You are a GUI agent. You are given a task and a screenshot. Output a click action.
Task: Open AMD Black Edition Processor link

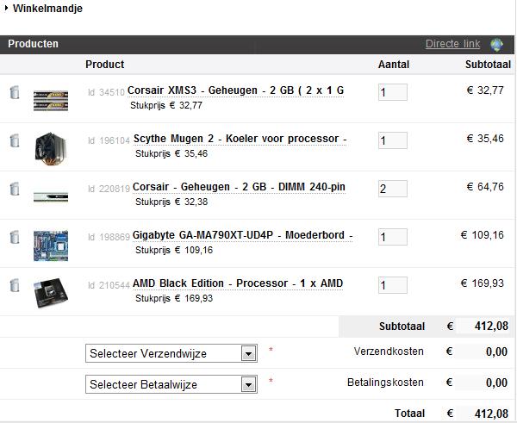238,283
